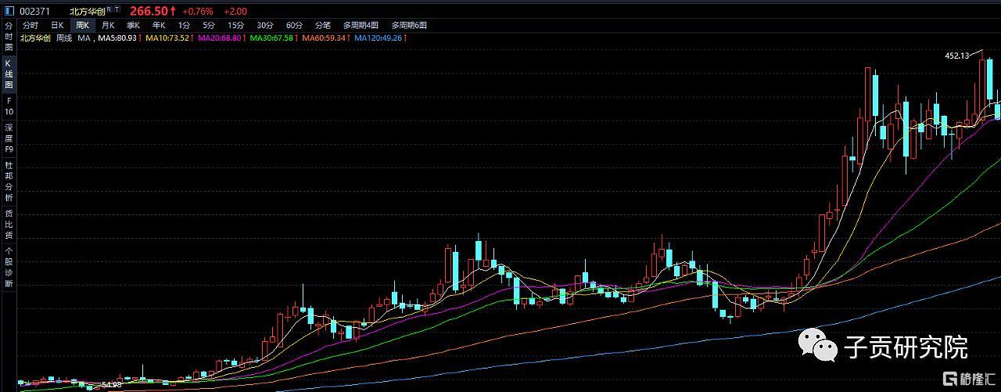Click the panel icon beside stock code 002371
This screenshot has width=1001, height=392.
[9, 11]
